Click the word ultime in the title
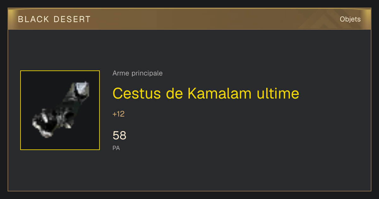 coord(278,93)
